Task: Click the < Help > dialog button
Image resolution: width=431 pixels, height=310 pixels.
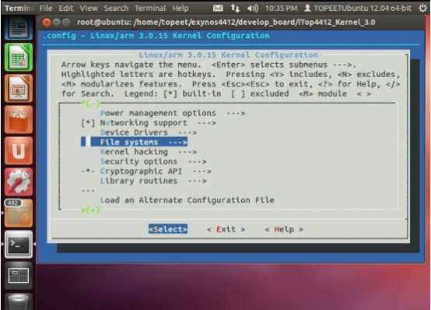Action: tap(284, 229)
